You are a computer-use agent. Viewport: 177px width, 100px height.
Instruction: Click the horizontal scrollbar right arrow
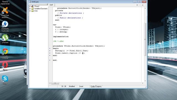point(143,83)
